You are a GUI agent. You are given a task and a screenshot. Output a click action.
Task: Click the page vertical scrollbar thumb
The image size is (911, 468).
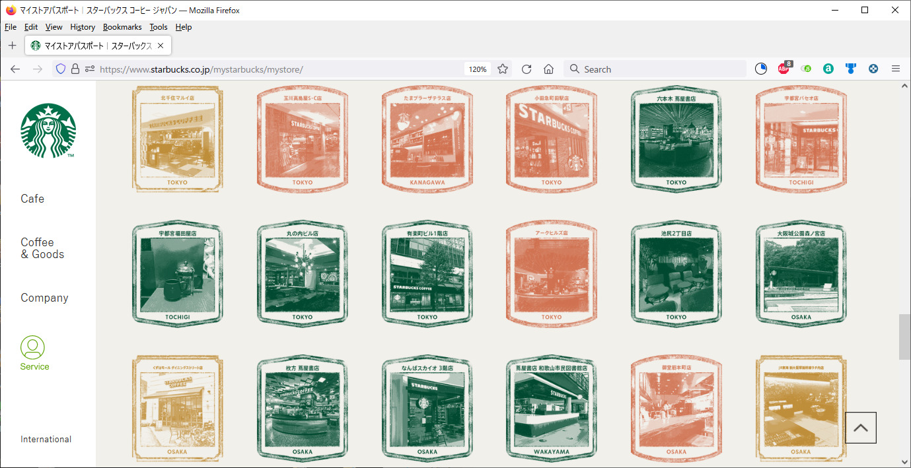click(x=904, y=337)
